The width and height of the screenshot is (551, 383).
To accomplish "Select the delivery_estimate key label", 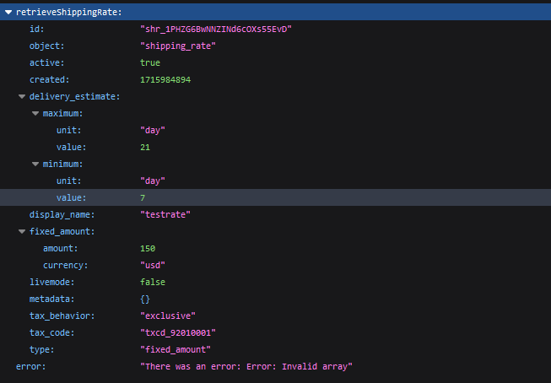I will (74, 96).
